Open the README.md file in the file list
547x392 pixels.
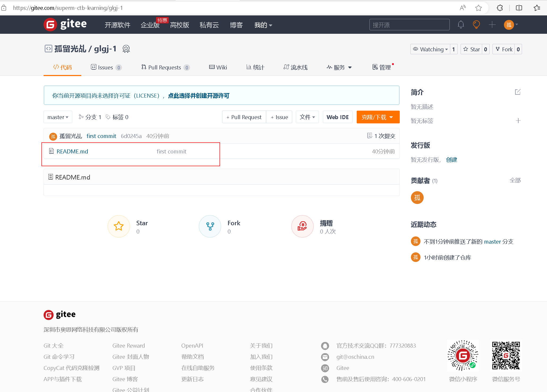click(x=72, y=152)
